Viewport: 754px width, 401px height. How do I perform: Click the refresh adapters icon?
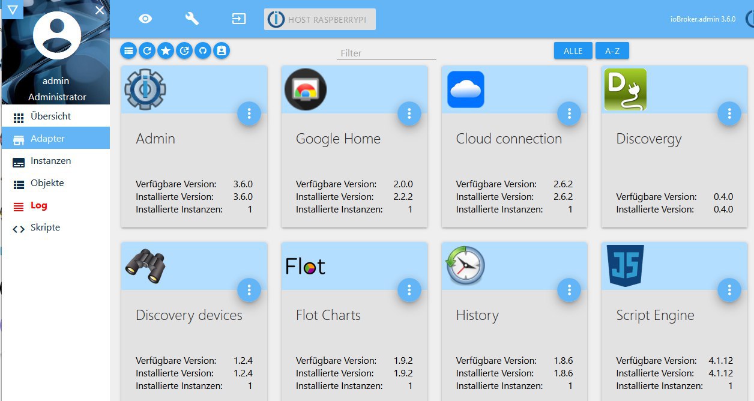pyautogui.click(x=147, y=51)
